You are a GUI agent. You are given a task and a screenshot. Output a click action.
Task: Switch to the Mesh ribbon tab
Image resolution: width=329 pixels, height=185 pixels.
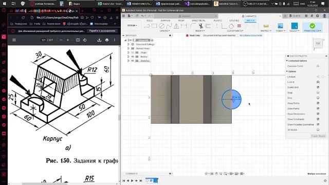point(181,21)
